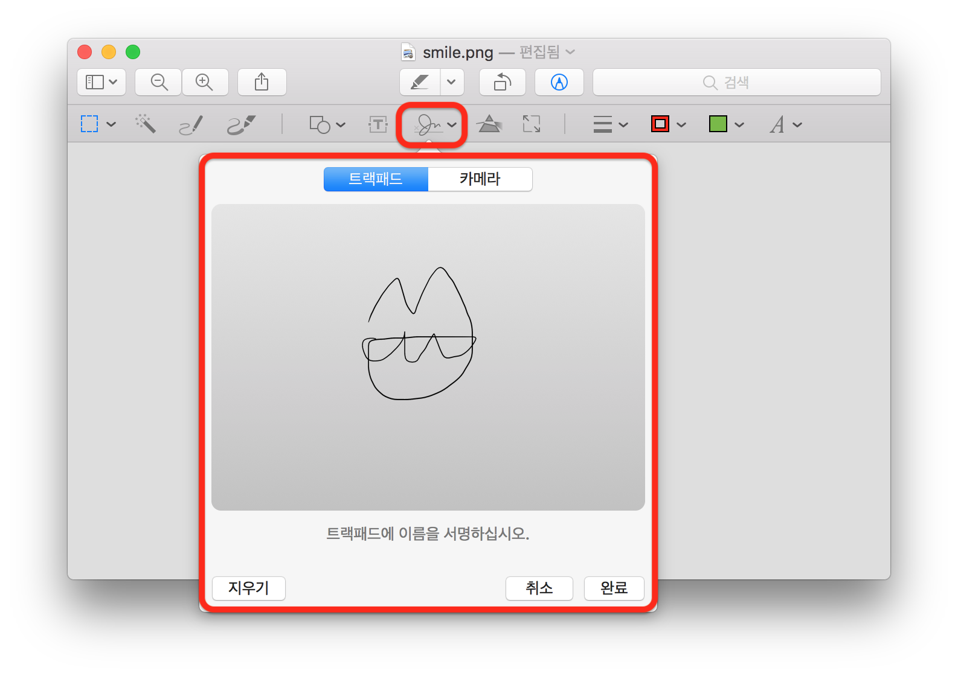958x676 pixels.
Task: Choose the Draw pen tool
Action: point(241,124)
